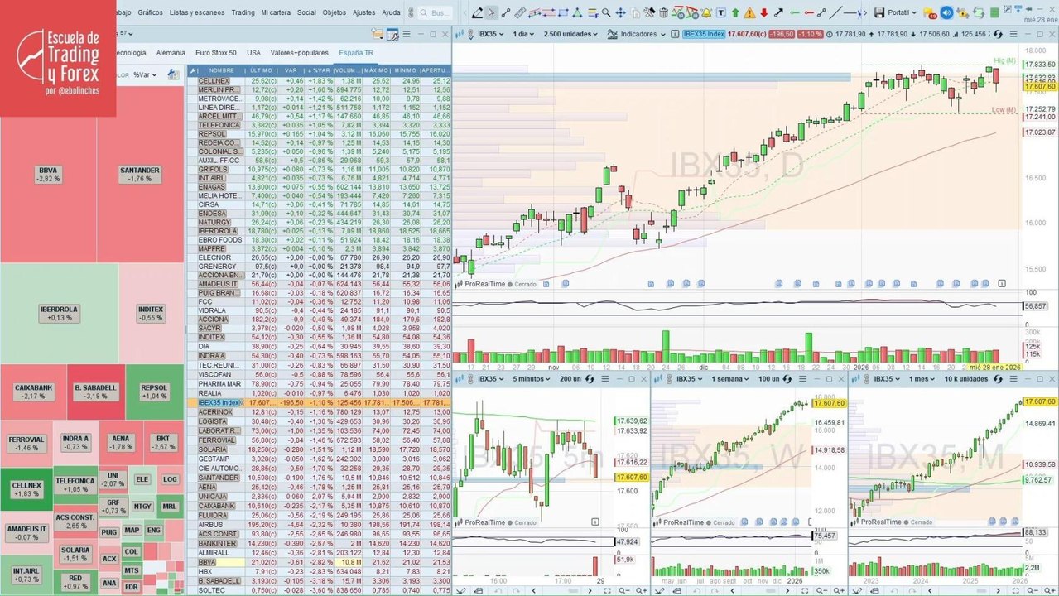This screenshot has height=596, width=1059.
Task: Click the info icon beside Indicadores
Action: point(675,34)
